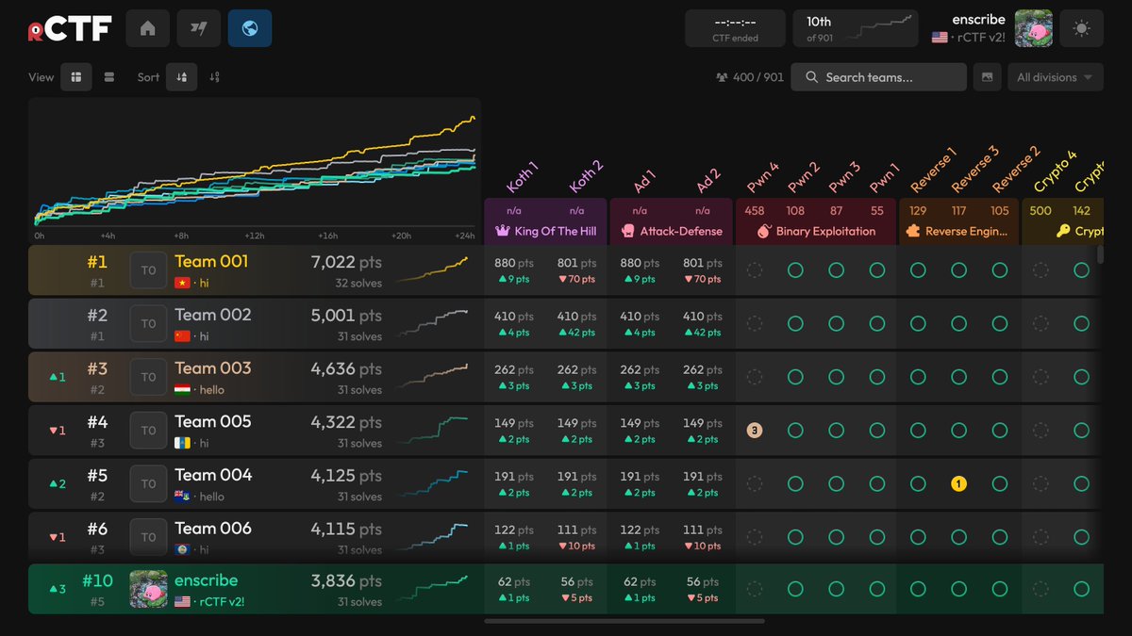Click the key icon of Crypto category
The width and height of the screenshot is (1132, 636).
pos(1062,231)
